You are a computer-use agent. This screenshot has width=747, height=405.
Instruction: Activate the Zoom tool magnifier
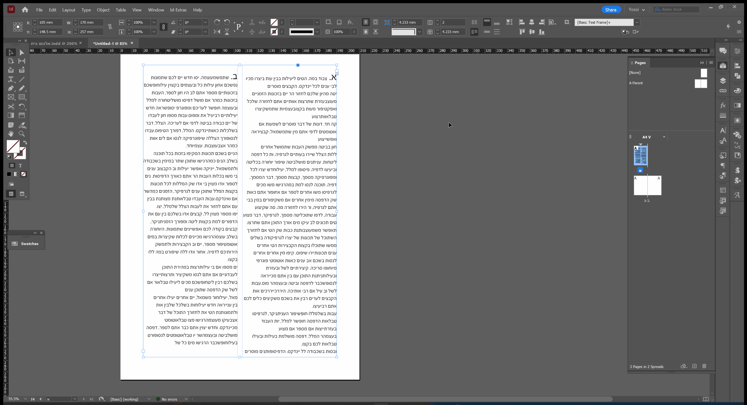pyautogui.click(x=22, y=134)
